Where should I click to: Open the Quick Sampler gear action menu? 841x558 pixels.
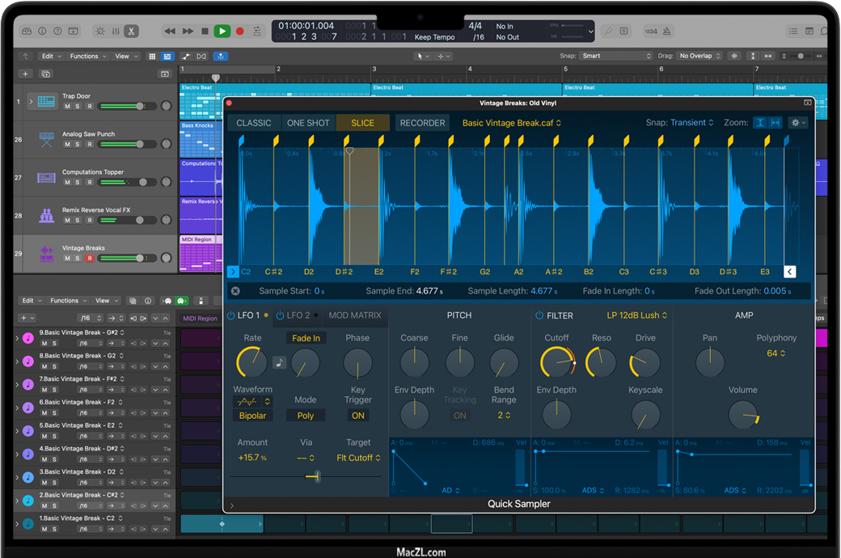coord(797,123)
